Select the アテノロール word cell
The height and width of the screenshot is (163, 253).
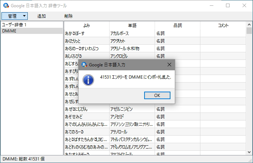coord(132,132)
